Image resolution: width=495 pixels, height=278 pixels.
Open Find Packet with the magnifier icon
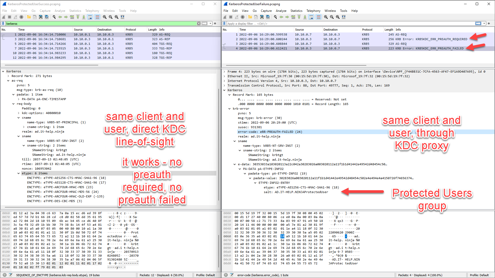click(54, 17)
